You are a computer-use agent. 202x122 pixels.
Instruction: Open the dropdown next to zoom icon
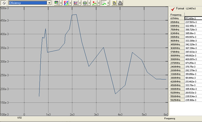[x=61, y=3]
